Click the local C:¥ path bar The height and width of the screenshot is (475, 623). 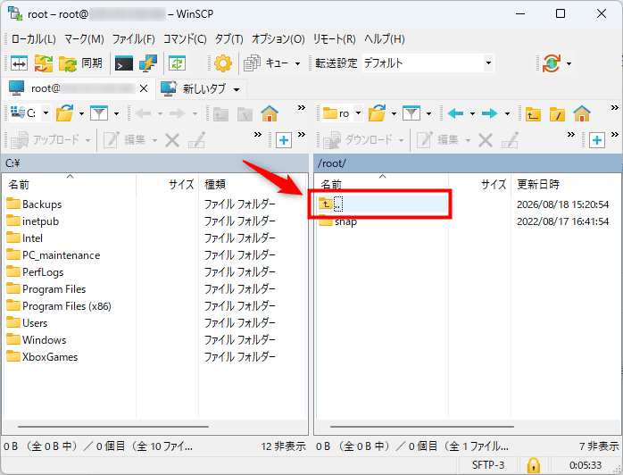(155, 163)
